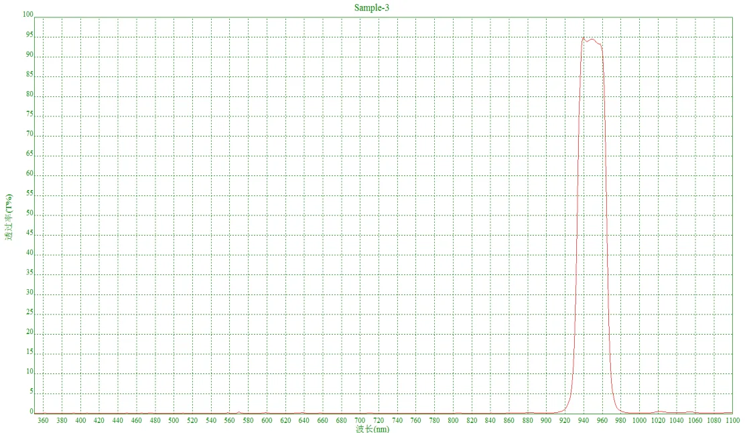Click the x-axis value 600
The image size is (745, 433).
(x=267, y=420)
